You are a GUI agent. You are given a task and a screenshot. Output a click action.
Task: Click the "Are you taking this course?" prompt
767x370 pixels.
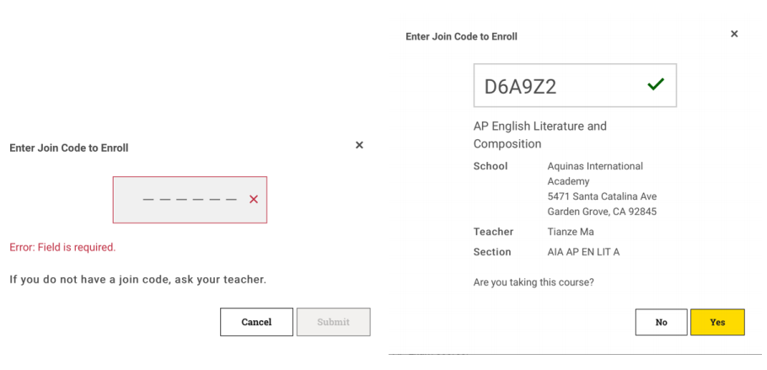pyautogui.click(x=534, y=282)
